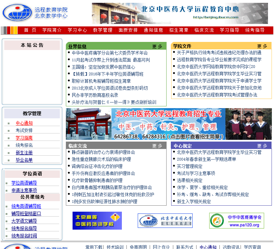Click 技术培训 in the footer links
This screenshot has width=274, height=249.
tap(115, 247)
